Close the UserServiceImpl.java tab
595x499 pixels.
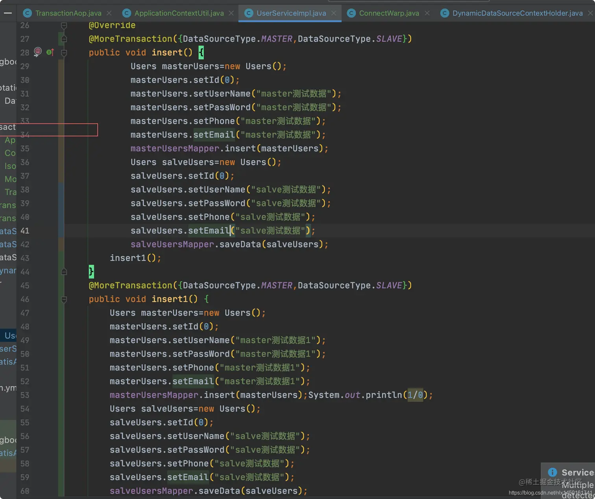tap(334, 13)
